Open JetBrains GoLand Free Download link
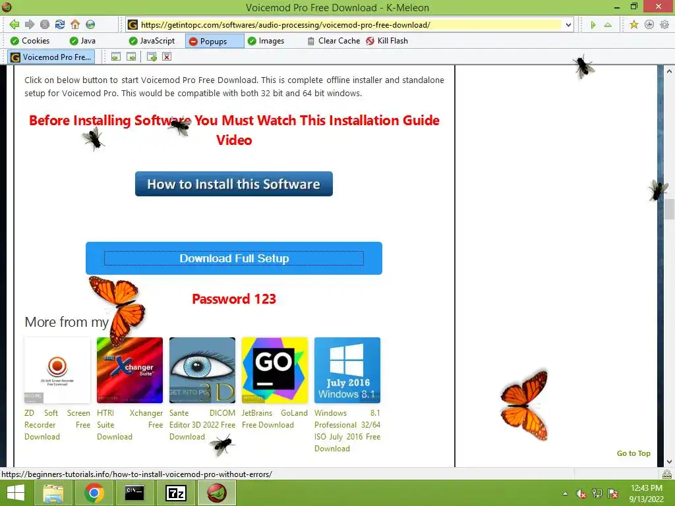Screen dimensions: 675x506 pos(275,418)
